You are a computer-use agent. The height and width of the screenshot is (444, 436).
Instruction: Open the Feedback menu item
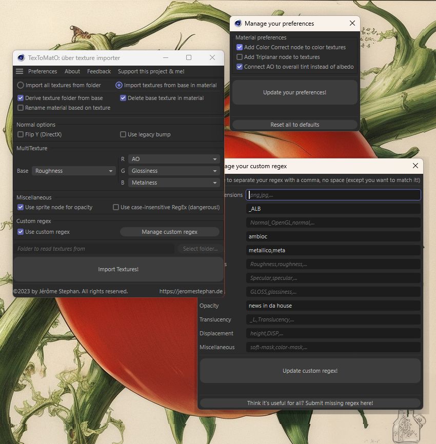tap(99, 71)
